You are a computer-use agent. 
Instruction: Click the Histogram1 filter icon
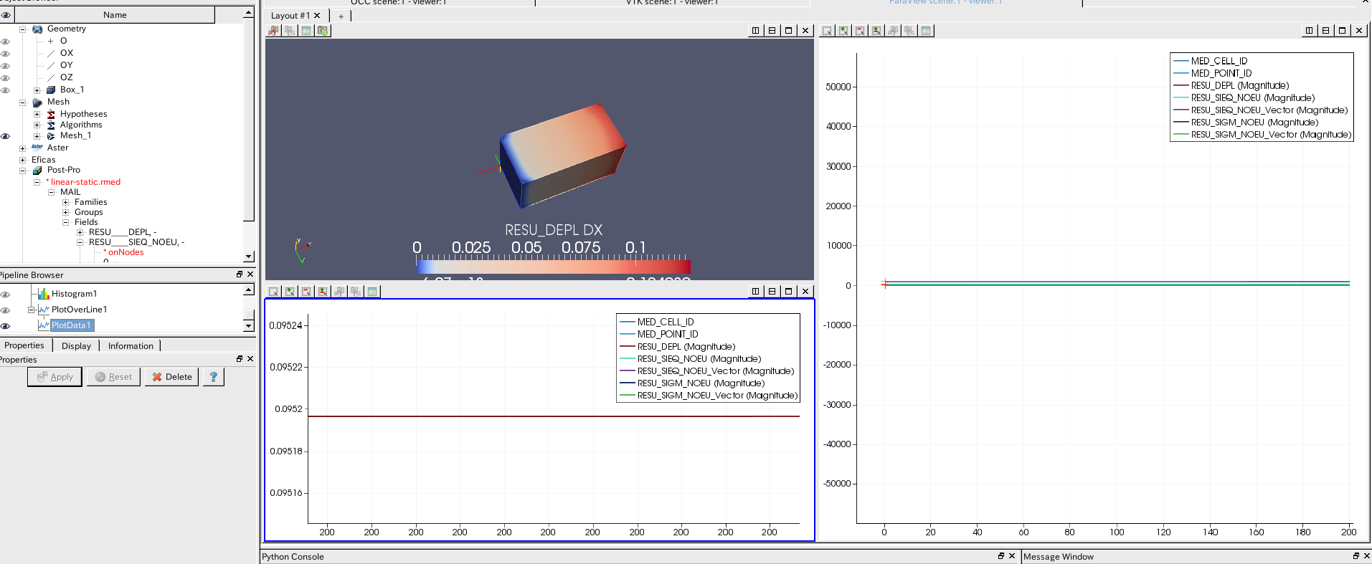pos(43,294)
